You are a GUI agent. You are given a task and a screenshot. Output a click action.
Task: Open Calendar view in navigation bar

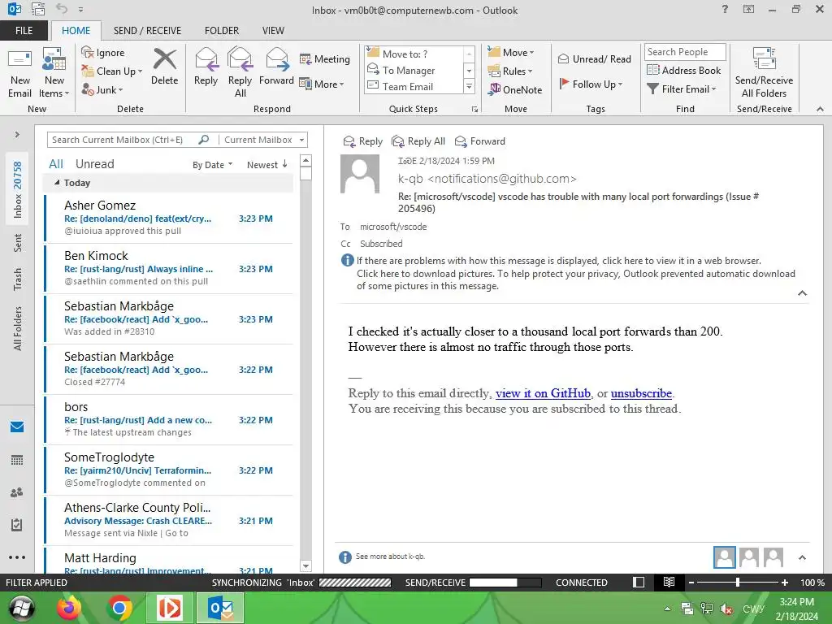tap(17, 460)
